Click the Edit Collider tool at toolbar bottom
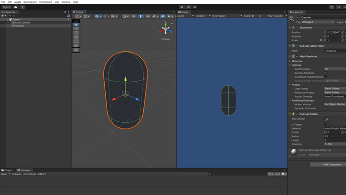 coord(76,50)
